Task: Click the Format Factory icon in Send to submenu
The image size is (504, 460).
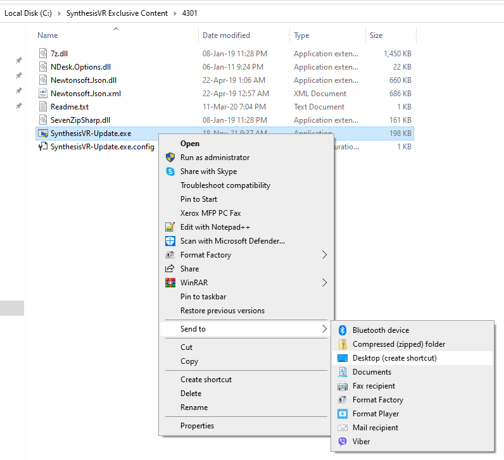Action: coord(343,400)
